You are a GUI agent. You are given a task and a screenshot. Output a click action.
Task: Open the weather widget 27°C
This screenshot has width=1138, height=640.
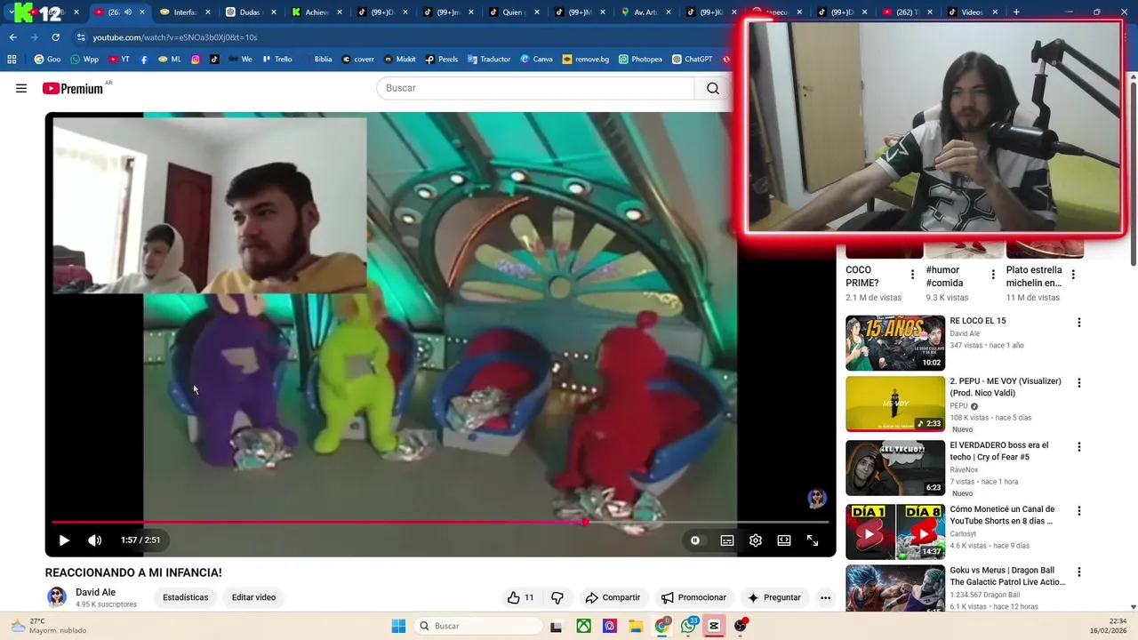pyautogui.click(x=49, y=626)
